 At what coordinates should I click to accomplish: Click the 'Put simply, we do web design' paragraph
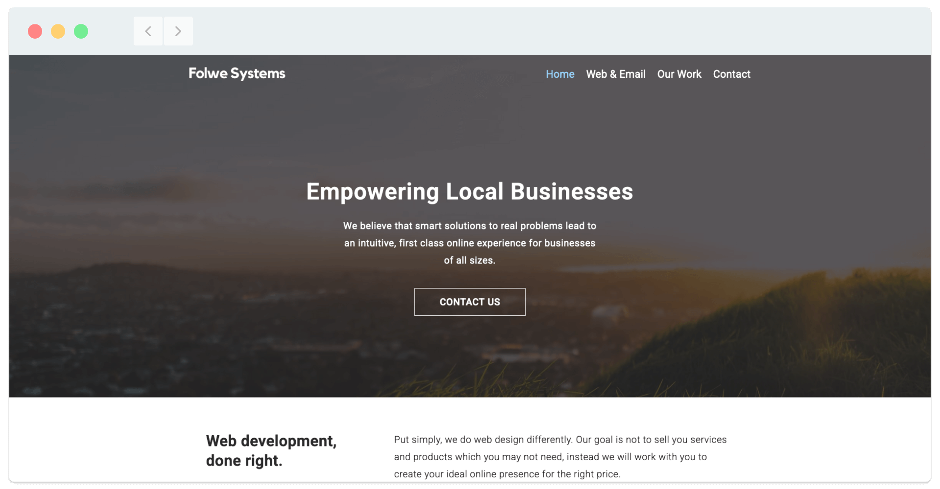click(x=560, y=457)
